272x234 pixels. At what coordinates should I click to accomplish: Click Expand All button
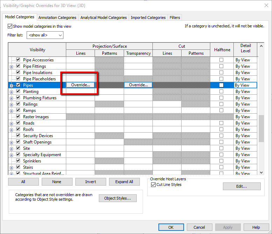124,182
